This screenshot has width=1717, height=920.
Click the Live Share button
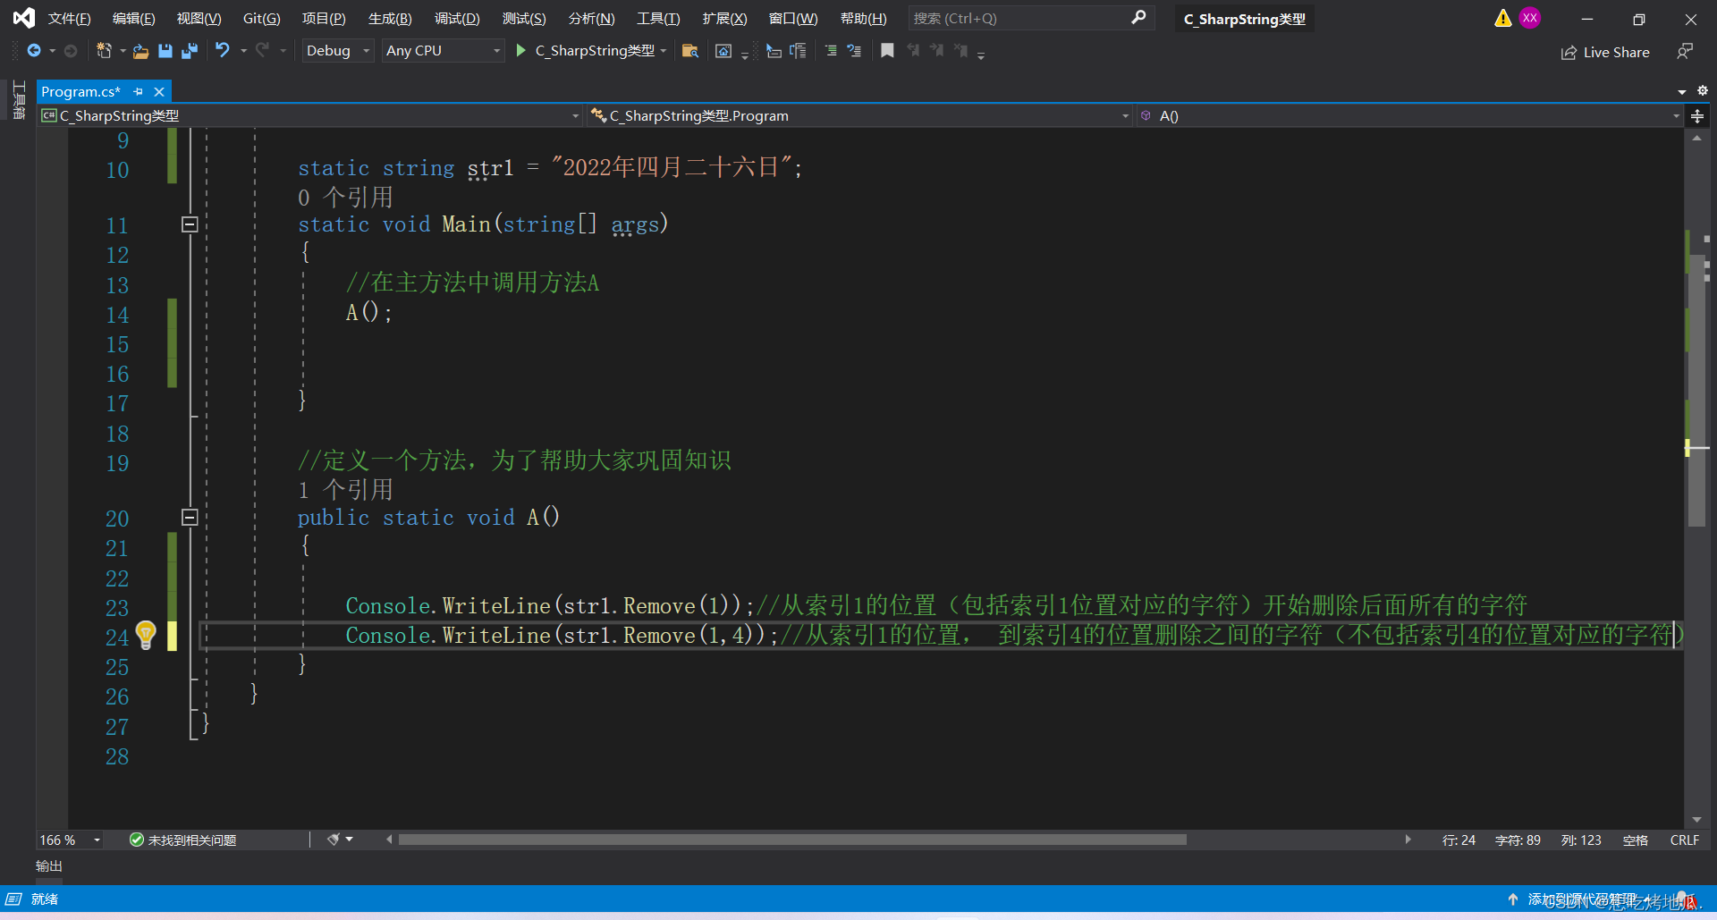point(1606,52)
